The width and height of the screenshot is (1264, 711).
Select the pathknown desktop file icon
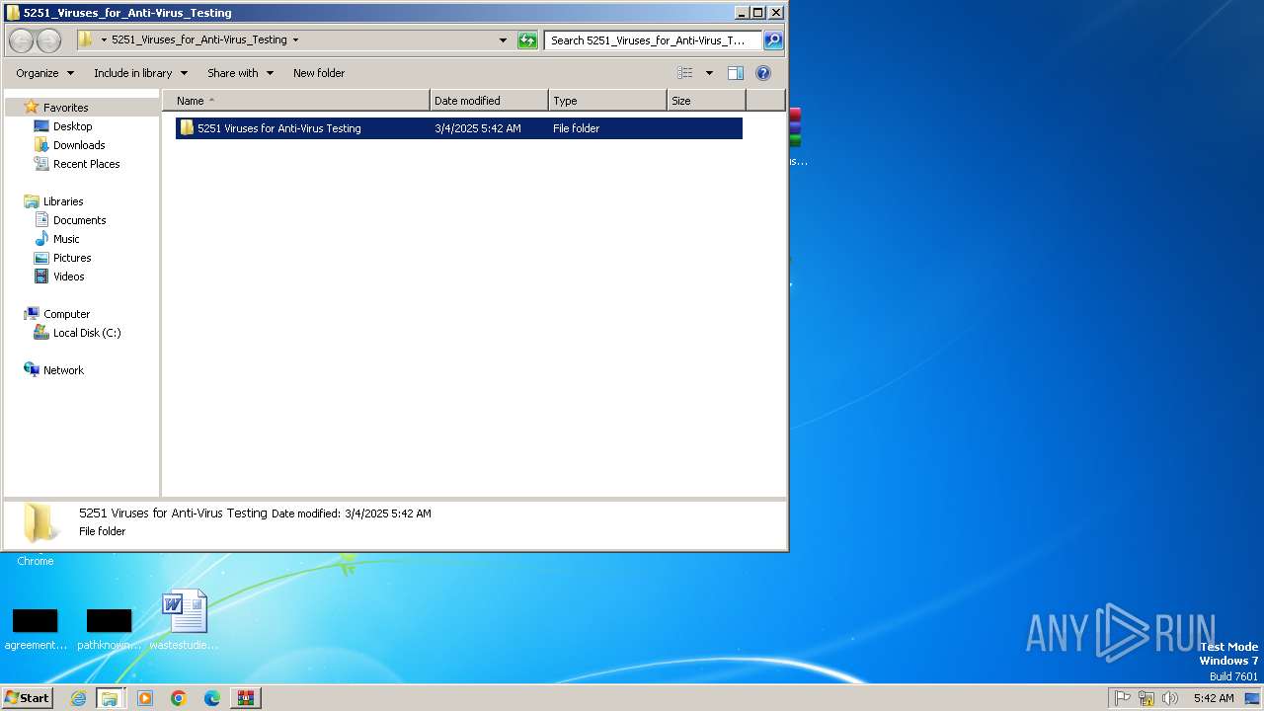(x=110, y=629)
